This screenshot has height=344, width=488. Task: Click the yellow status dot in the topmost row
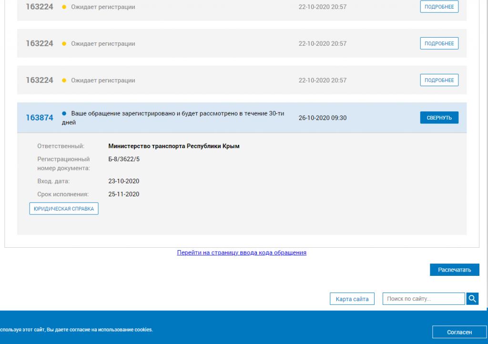point(64,8)
